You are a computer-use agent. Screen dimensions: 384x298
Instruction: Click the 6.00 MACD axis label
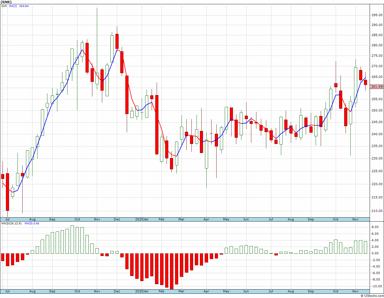(375, 234)
